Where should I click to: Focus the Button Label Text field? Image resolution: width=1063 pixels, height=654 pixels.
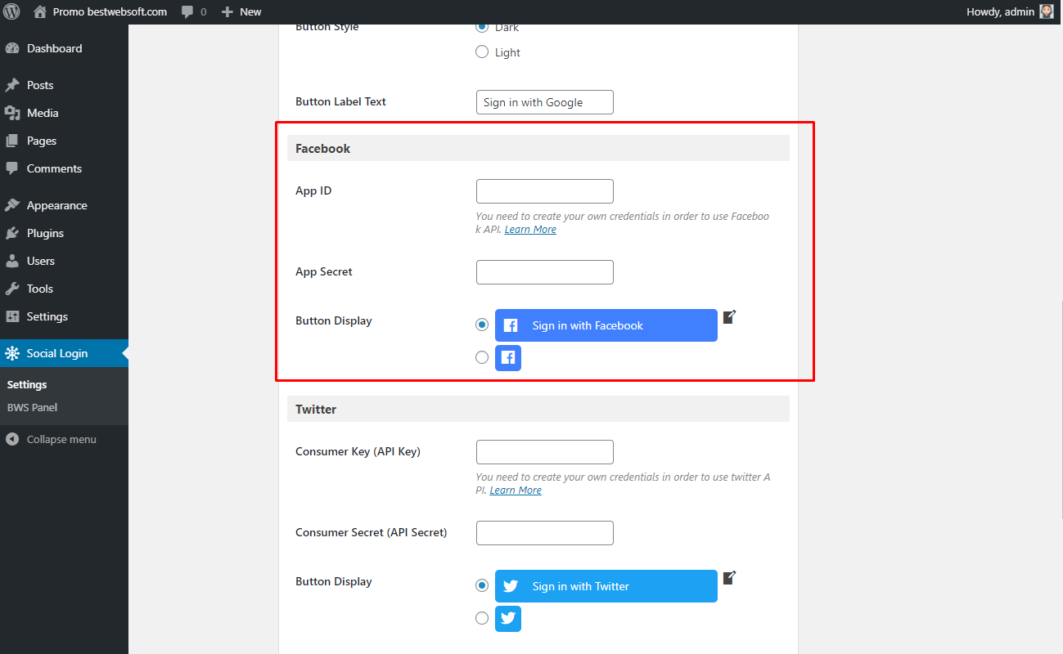[545, 102]
